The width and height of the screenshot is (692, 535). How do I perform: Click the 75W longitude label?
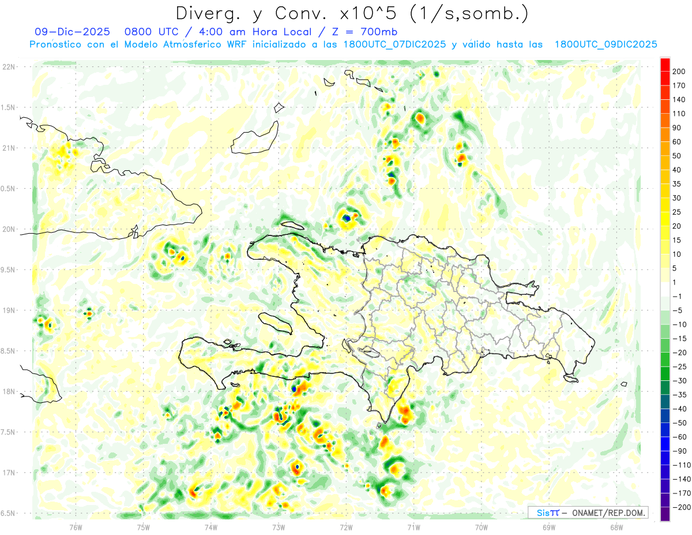click(x=144, y=527)
